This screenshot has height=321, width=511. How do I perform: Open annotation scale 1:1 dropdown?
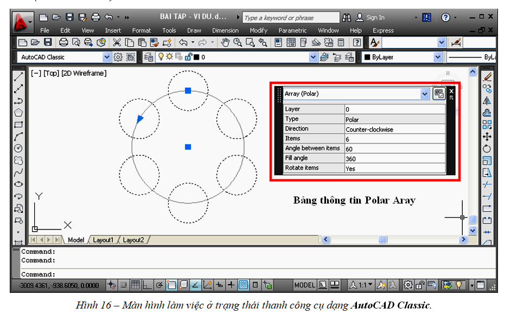pyautogui.click(x=370, y=285)
